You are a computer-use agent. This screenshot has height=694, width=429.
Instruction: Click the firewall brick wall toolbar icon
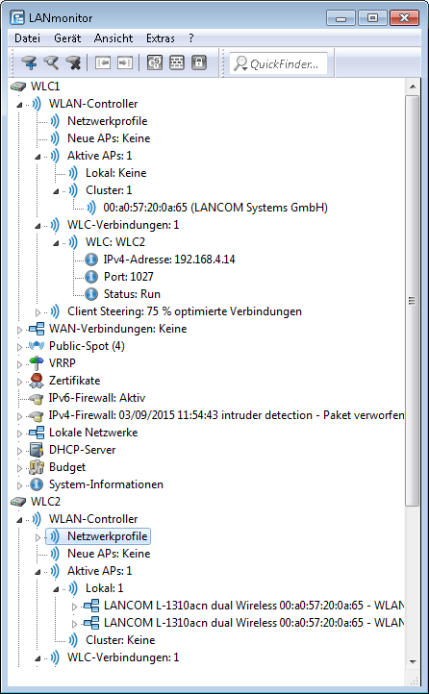(x=177, y=63)
